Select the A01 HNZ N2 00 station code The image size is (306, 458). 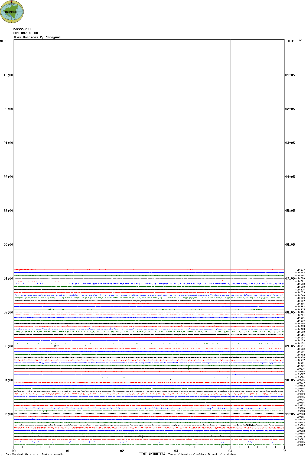pos(26,33)
